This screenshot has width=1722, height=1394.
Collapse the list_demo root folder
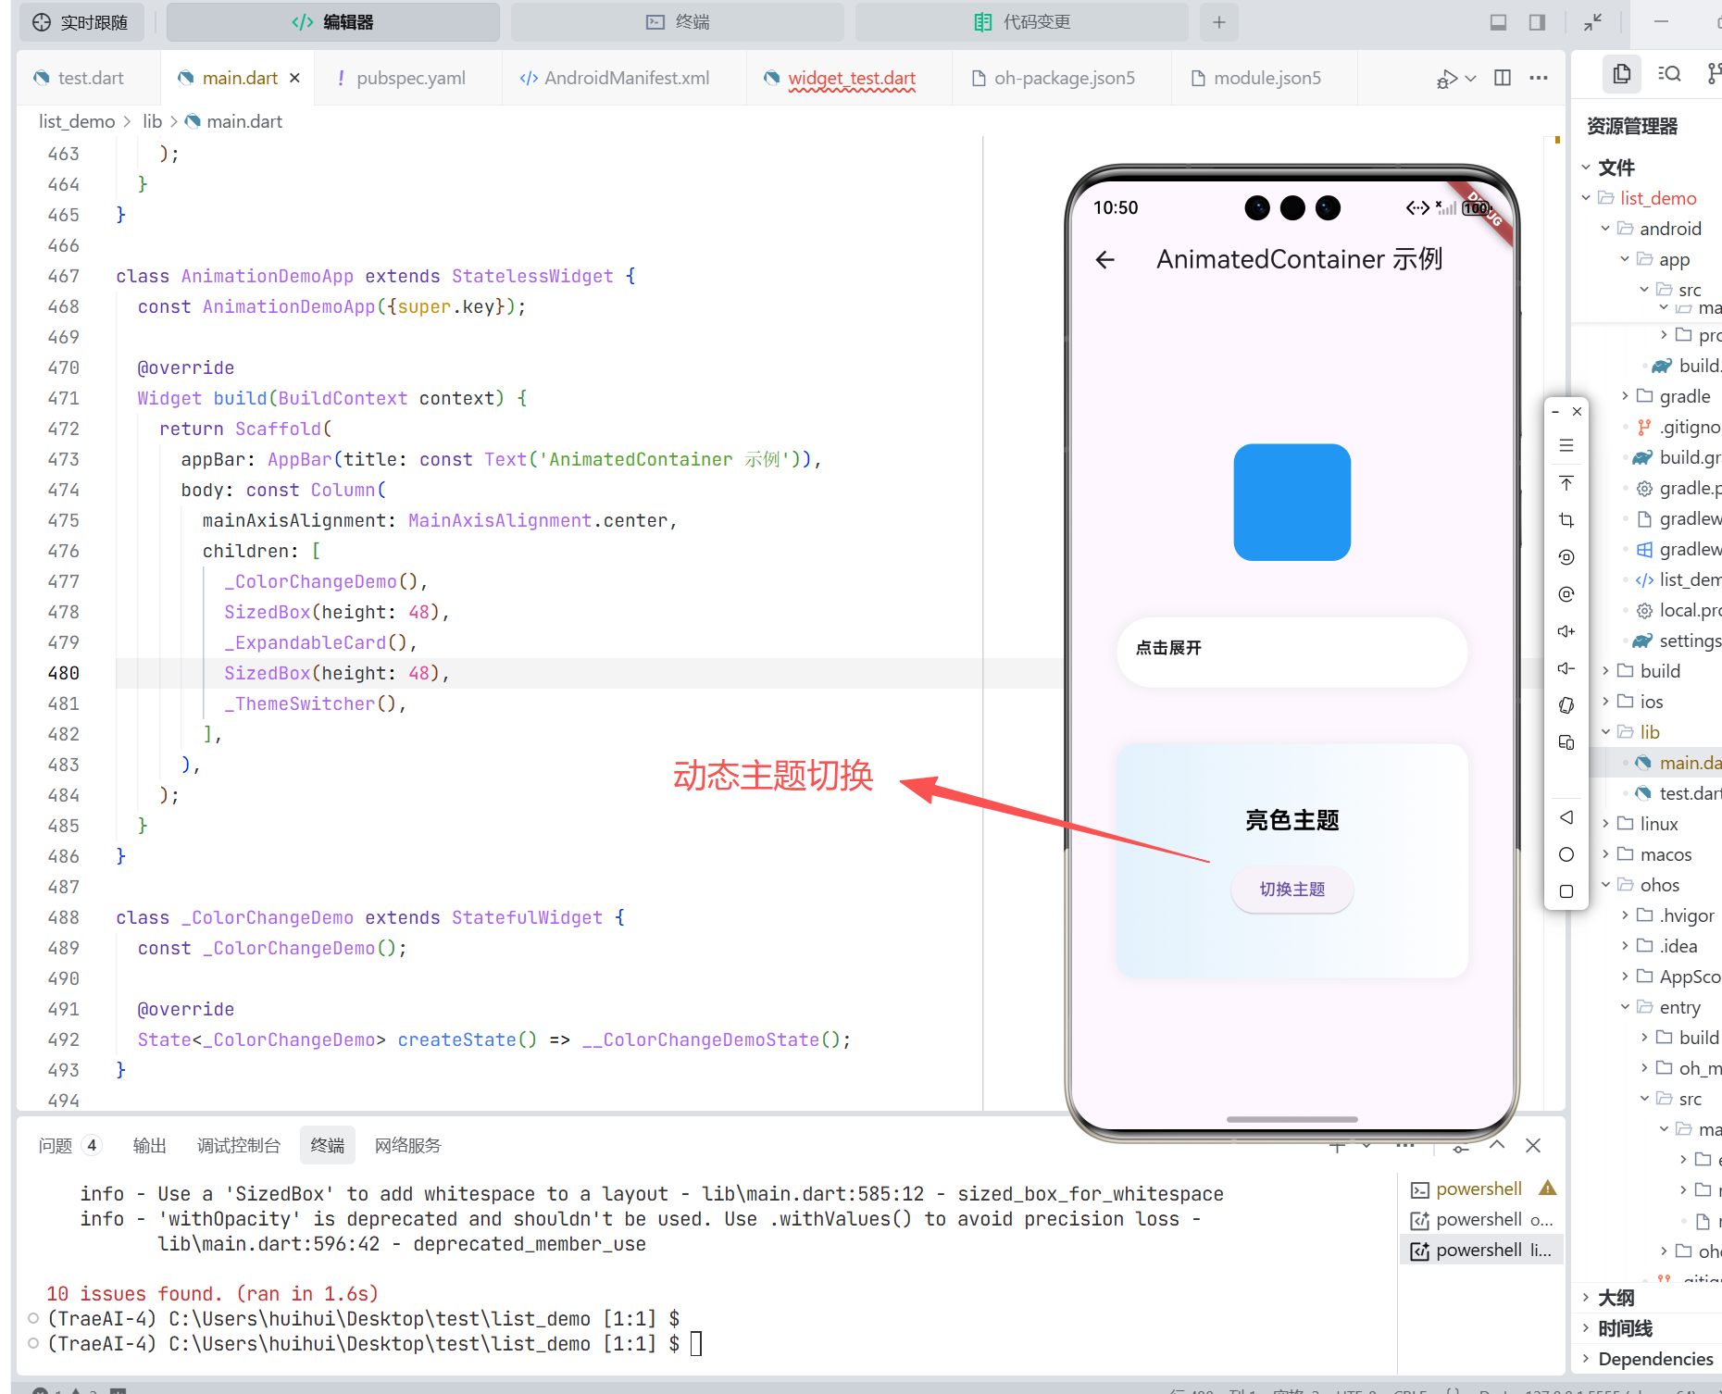click(x=1586, y=198)
